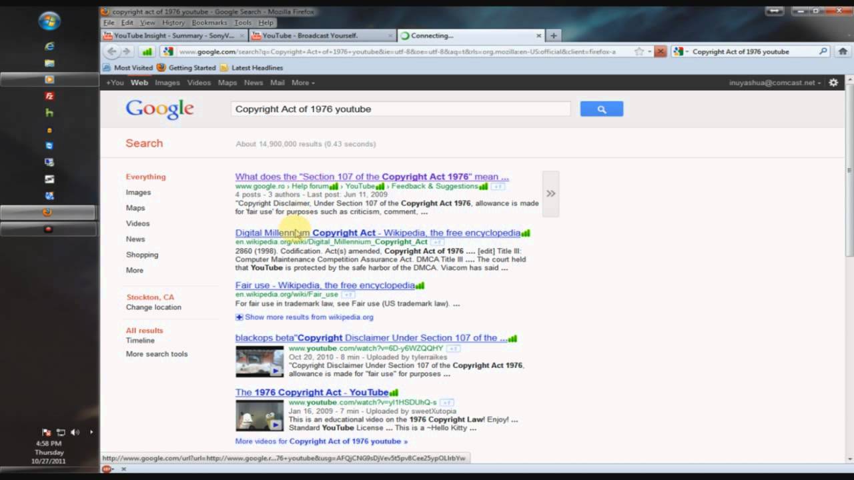Open a new tab with plus button
The width and height of the screenshot is (854, 480).
(553, 35)
